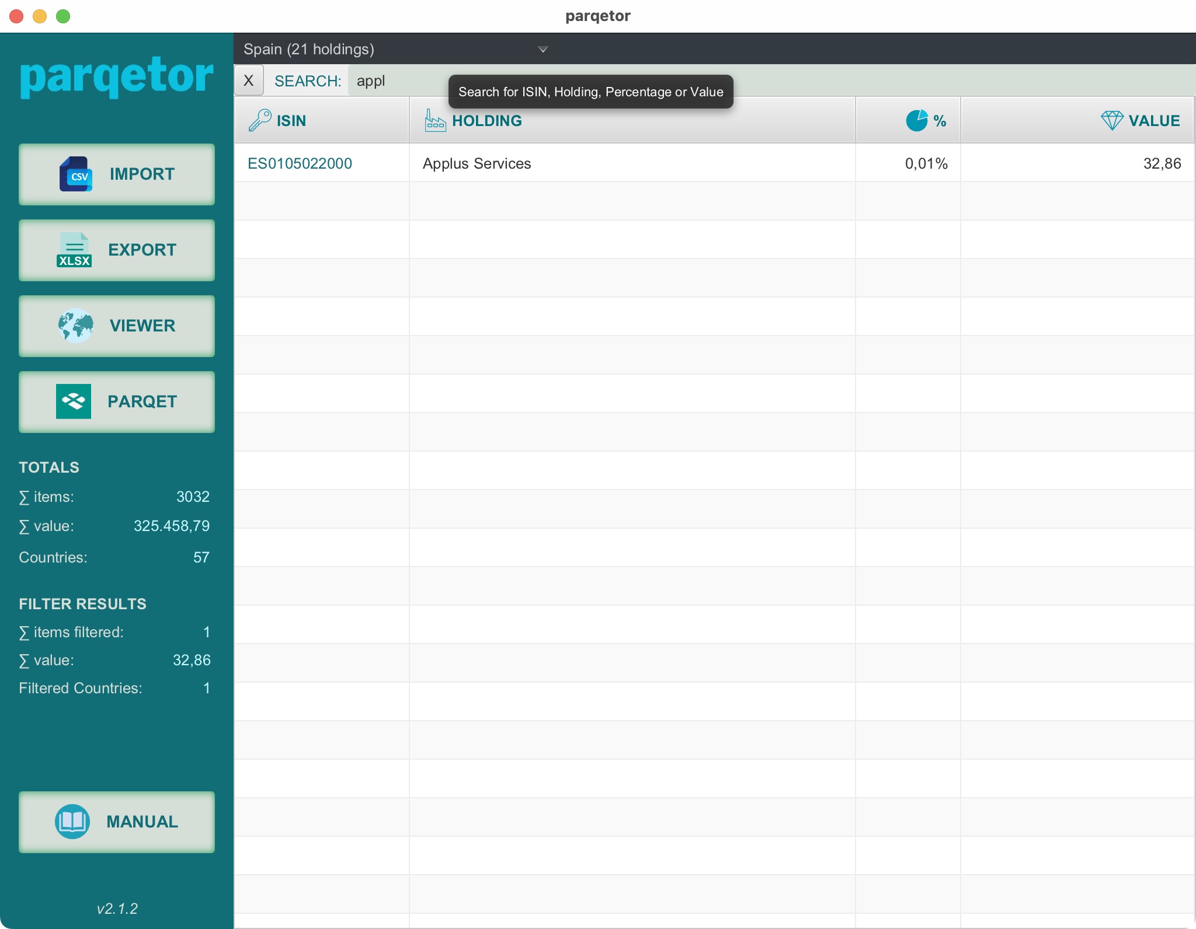1196x929 pixels.
Task: Sort table by VALUE column label
Action: coord(1154,120)
